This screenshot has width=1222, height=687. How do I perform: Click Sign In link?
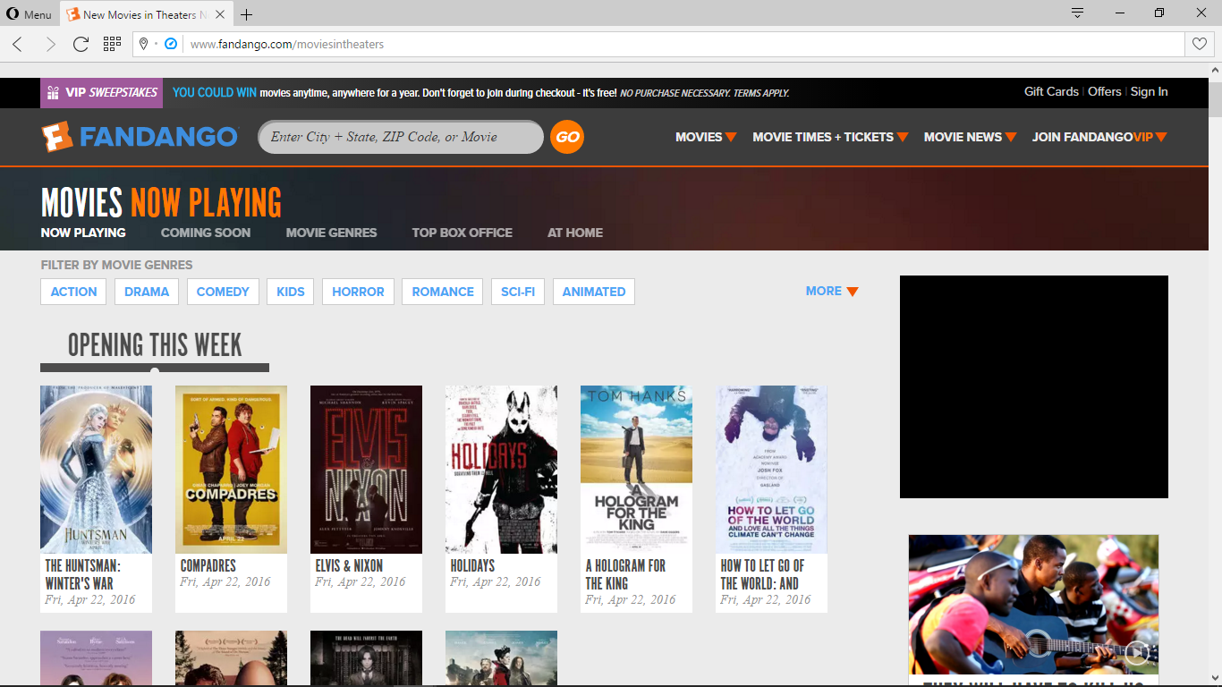[x=1149, y=91]
